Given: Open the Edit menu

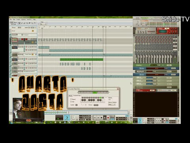Looking at the screenshot, I should click(x=14, y=19).
